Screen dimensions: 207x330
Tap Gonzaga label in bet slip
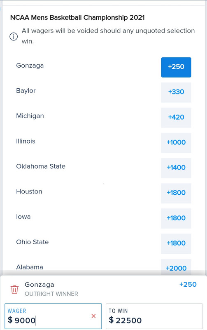pos(40,285)
